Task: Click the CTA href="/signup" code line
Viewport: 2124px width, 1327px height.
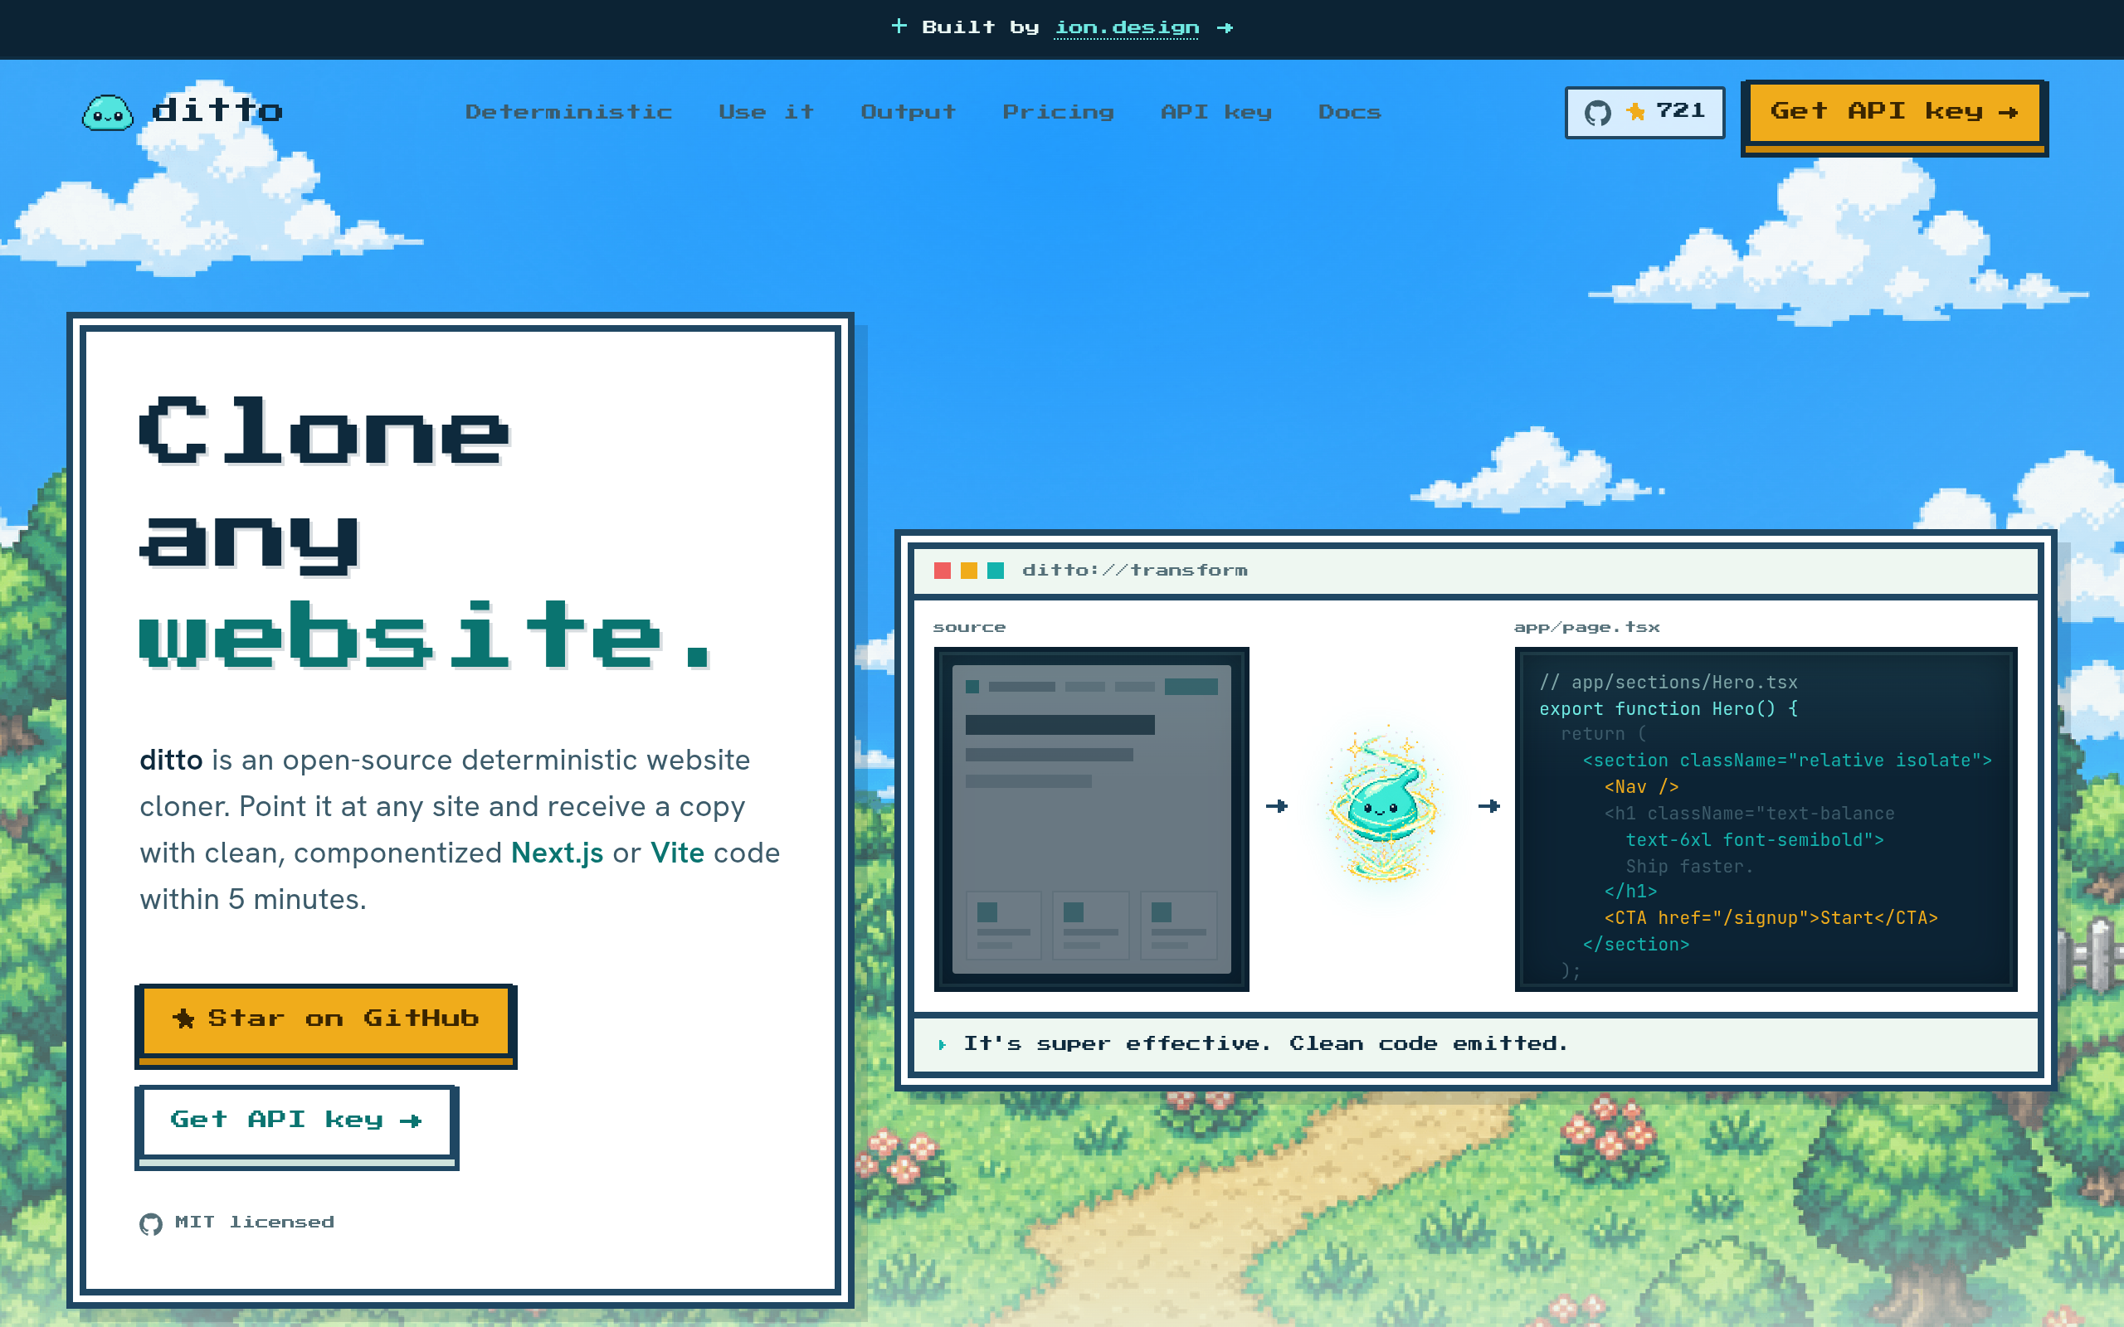Action: tap(1771, 917)
